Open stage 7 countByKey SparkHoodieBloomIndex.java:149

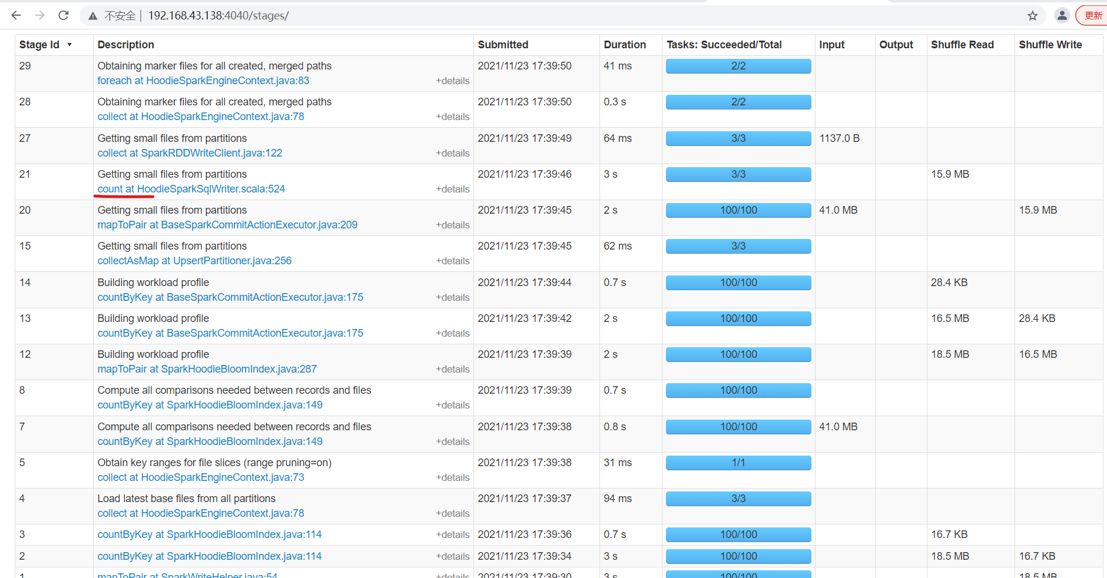point(210,441)
